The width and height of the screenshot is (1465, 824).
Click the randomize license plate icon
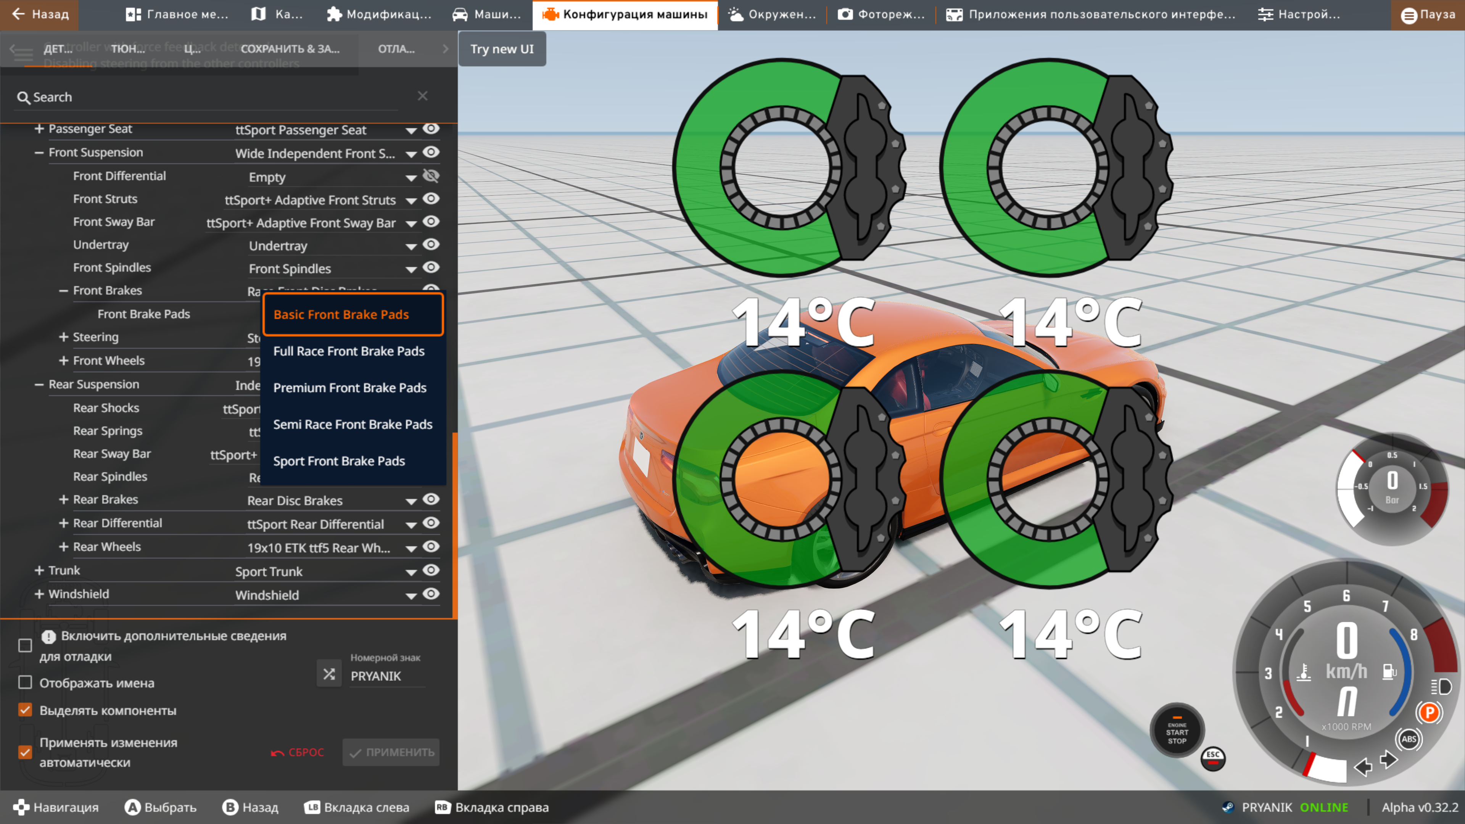click(329, 674)
